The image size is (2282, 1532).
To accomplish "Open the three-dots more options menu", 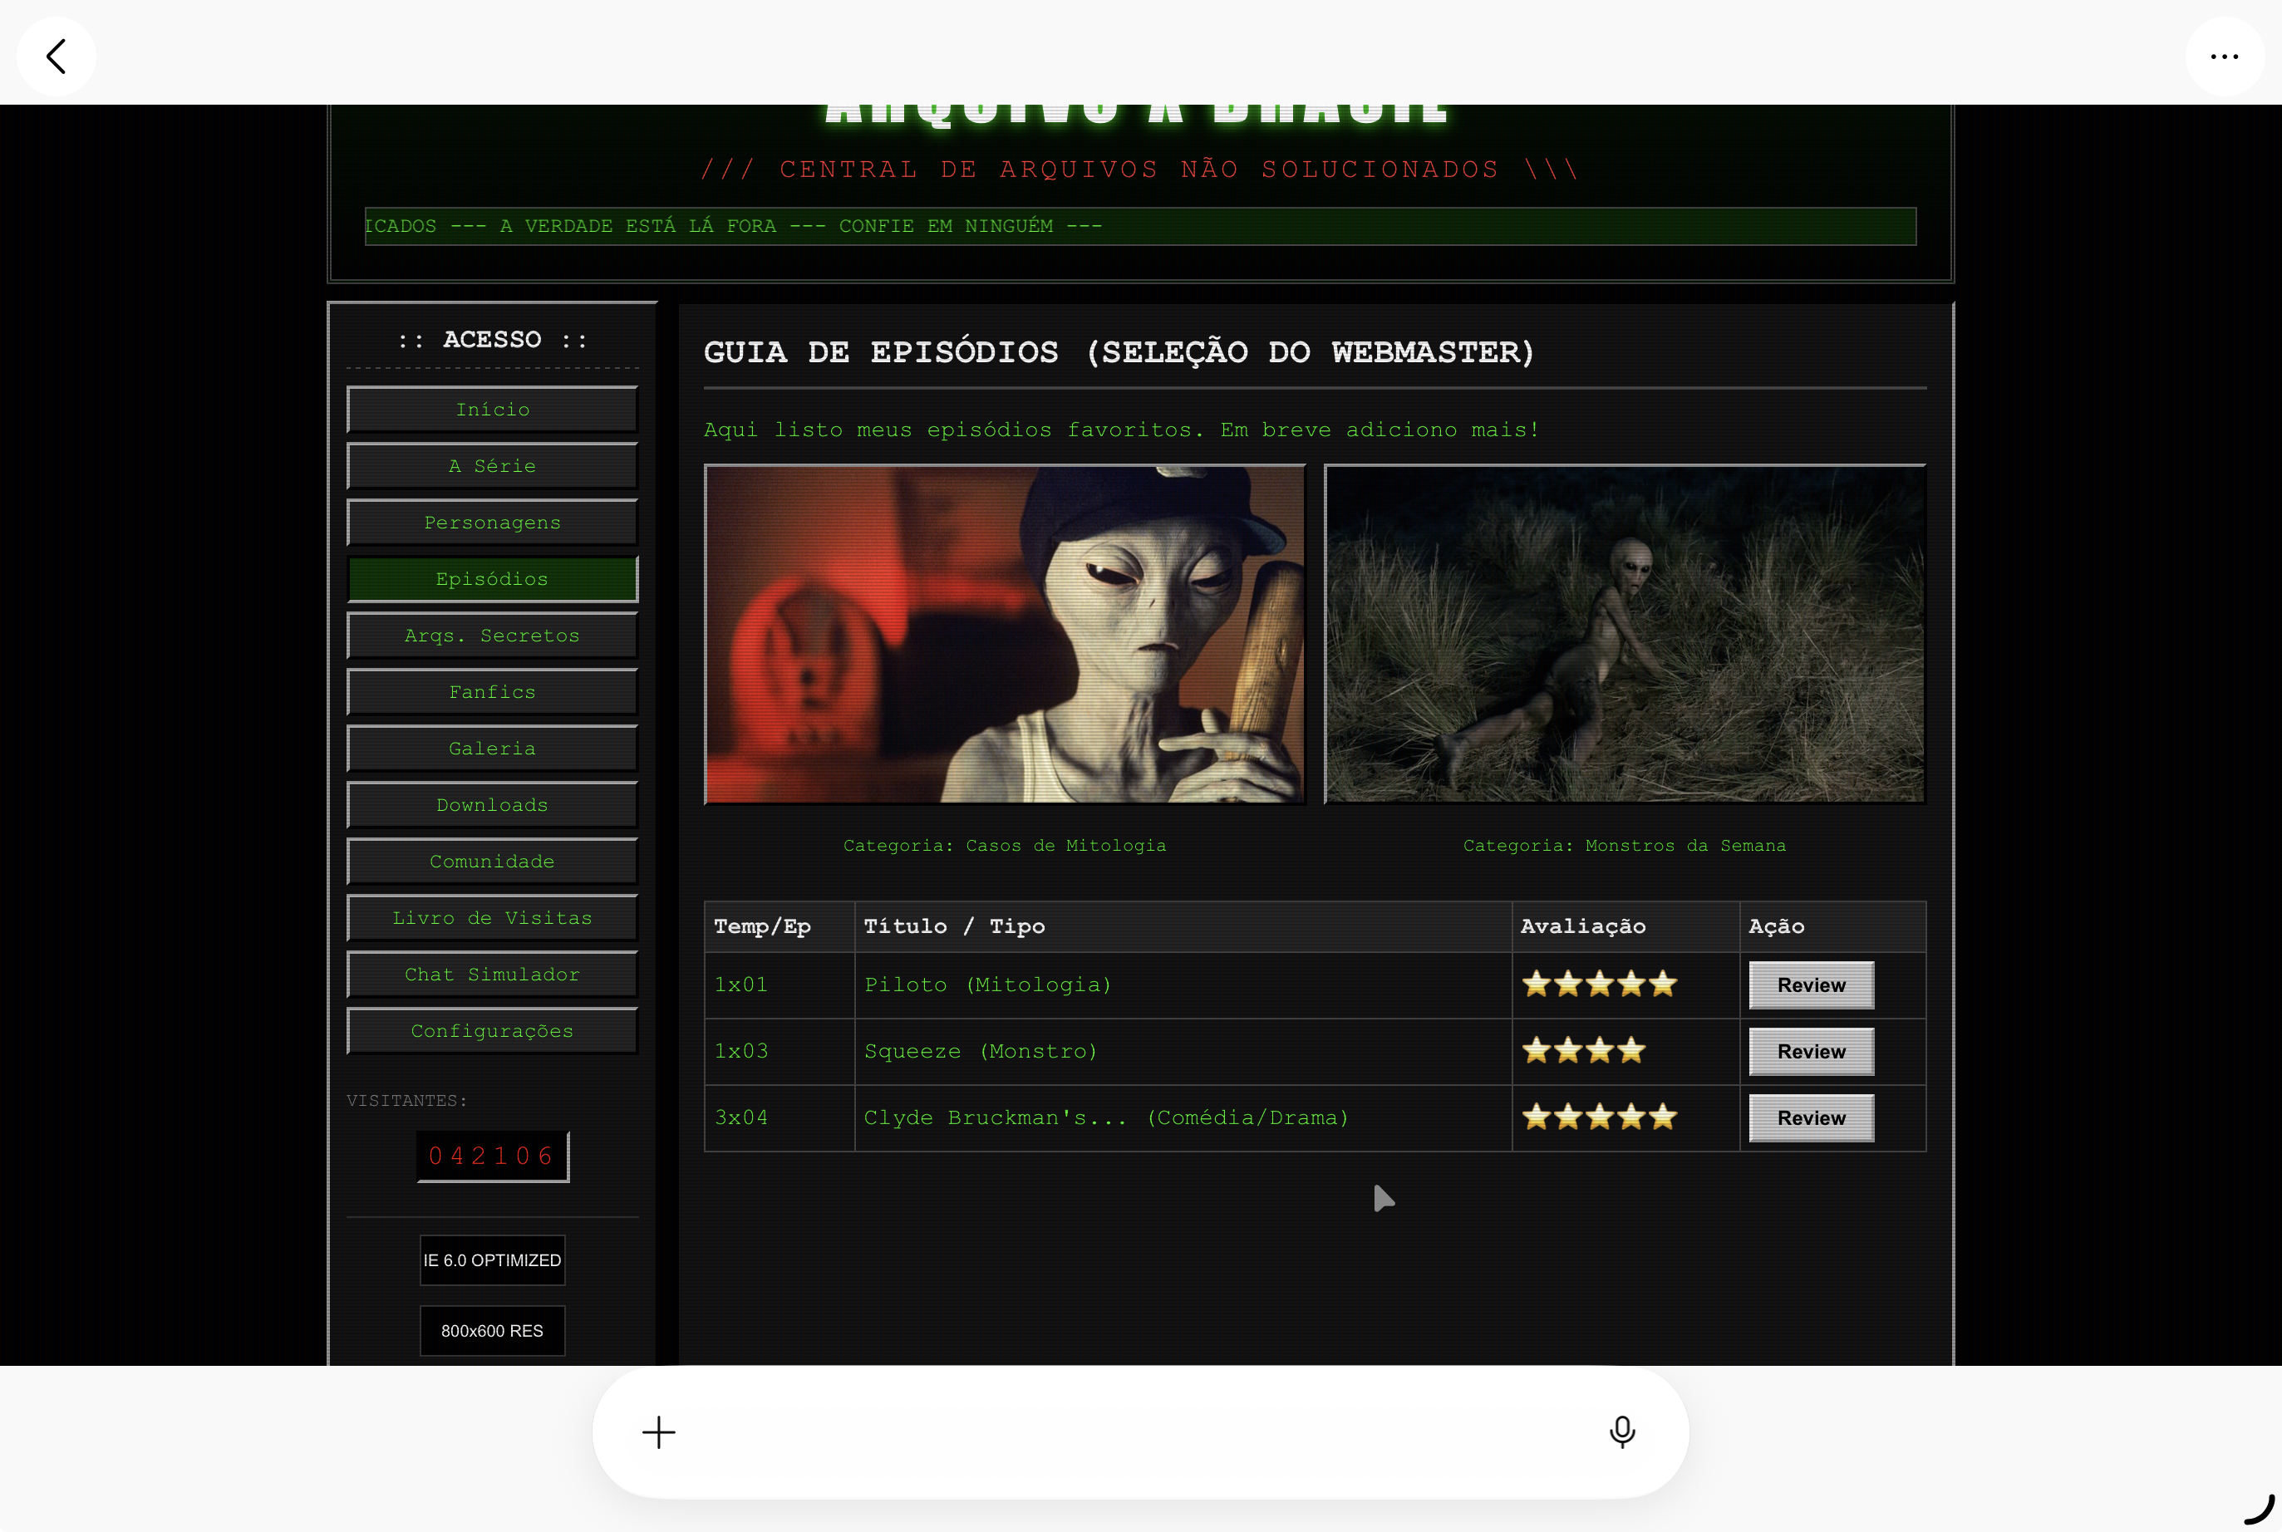I will 2225,56.
